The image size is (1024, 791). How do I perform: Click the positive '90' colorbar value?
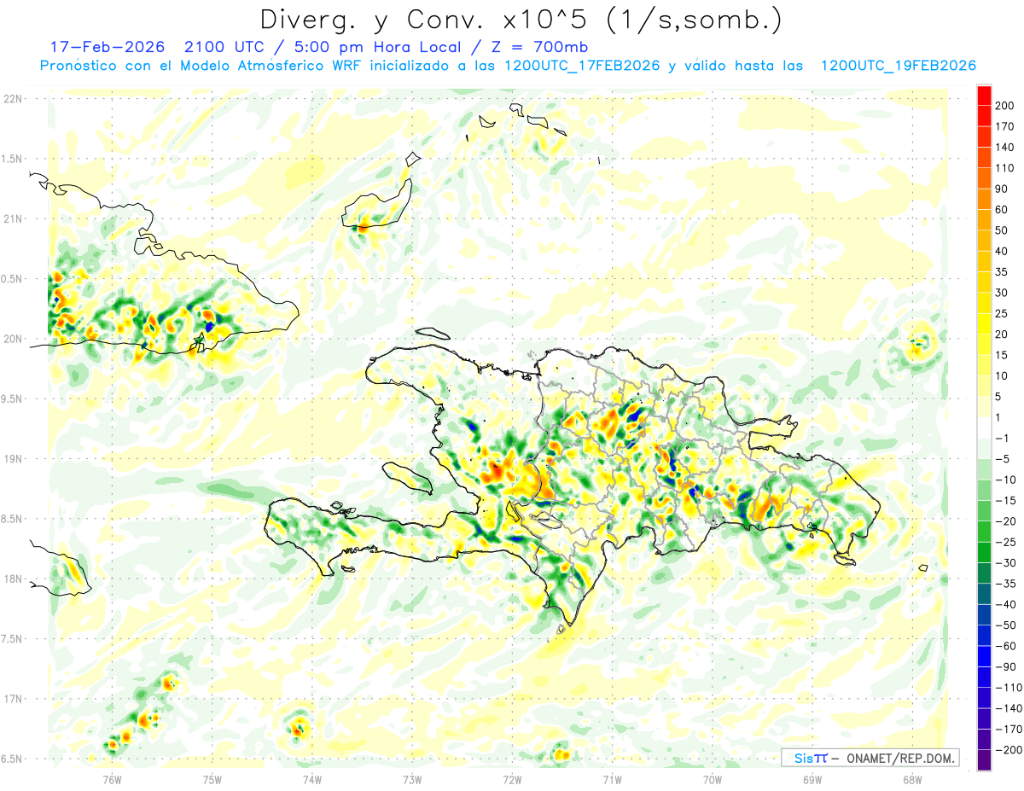[x=1002, y=189]
